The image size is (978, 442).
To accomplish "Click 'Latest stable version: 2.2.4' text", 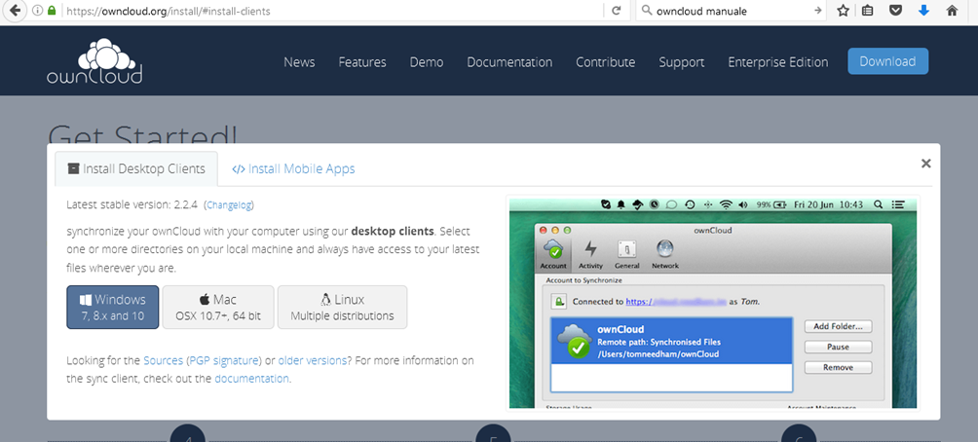I will 132,204.
